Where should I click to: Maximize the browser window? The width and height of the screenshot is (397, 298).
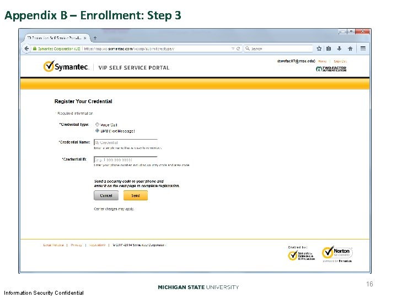(351, 31)
